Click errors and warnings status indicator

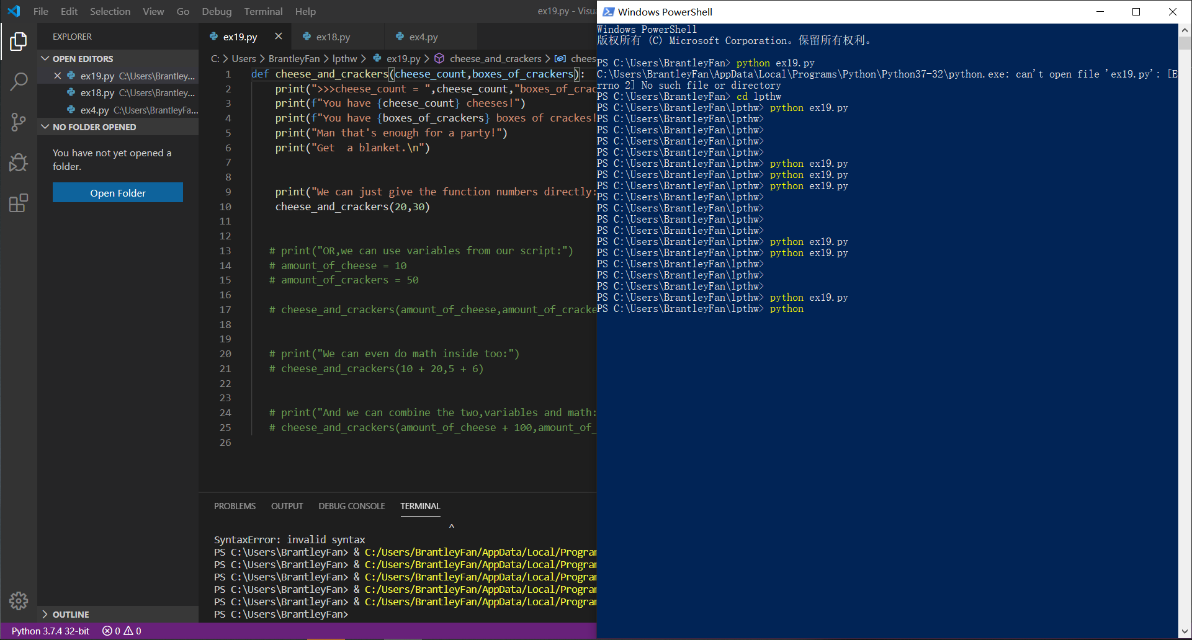coord(122,631)
